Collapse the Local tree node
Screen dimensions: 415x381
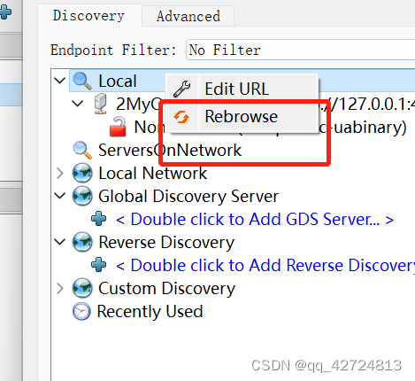[x=60, y=81]
